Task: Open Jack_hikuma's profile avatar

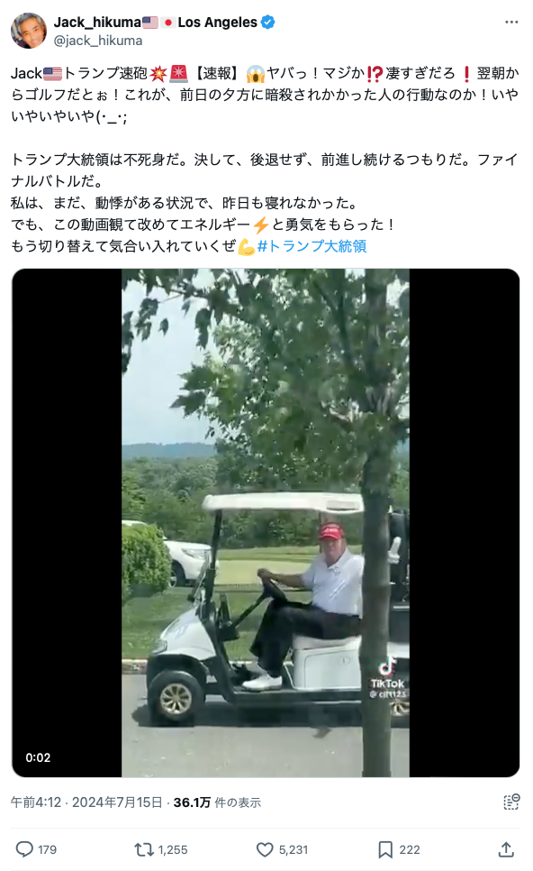Action: [29, 31]
